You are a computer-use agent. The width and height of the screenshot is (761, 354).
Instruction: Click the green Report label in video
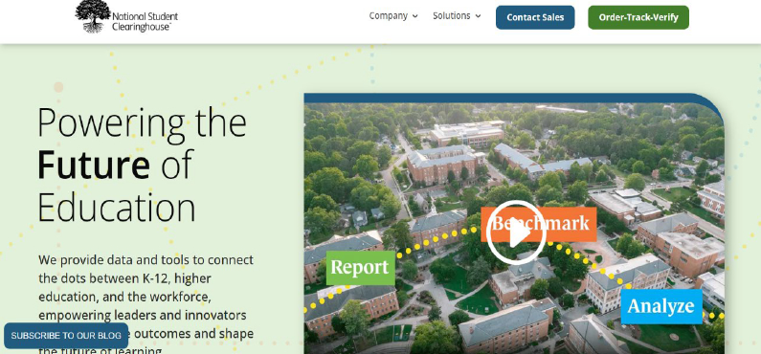tap(360, 268)
